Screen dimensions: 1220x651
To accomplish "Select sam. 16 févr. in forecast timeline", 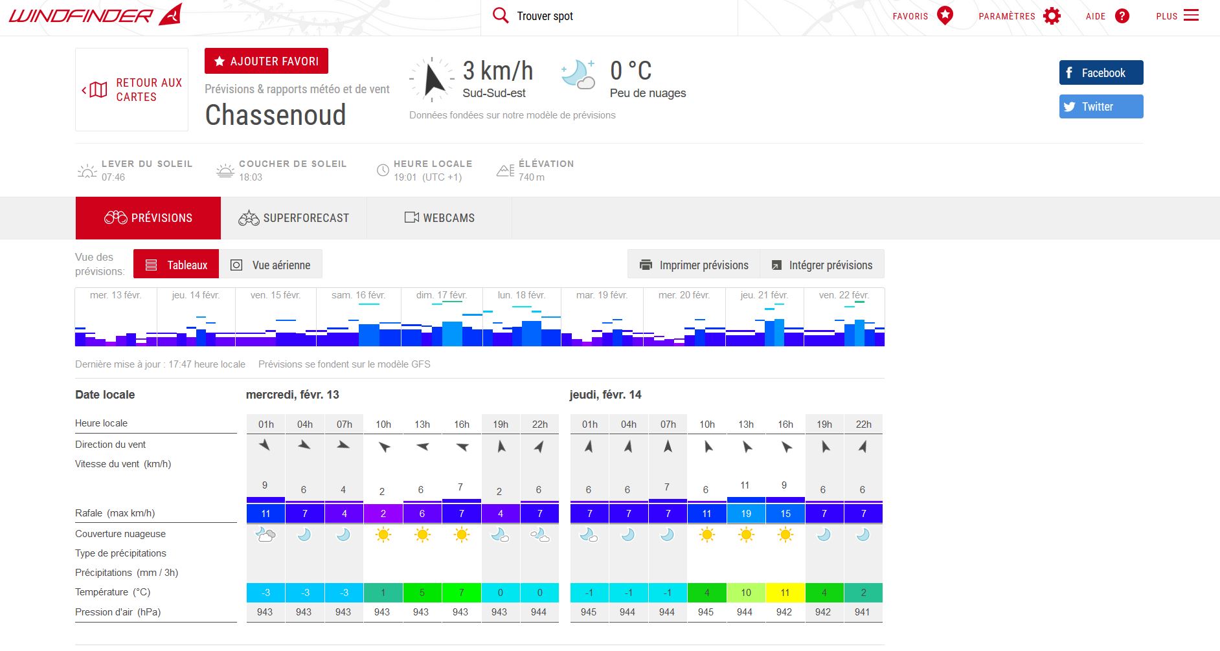I will coord(358,317).
